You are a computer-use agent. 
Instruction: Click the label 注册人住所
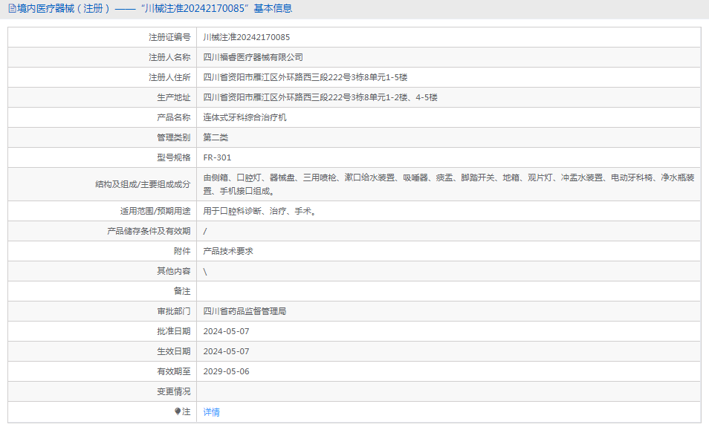tap(169, 77)
